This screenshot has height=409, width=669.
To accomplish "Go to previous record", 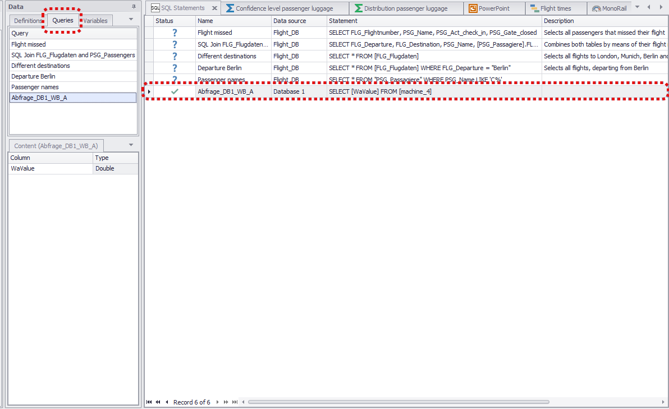I will click(x=167, y=402).
